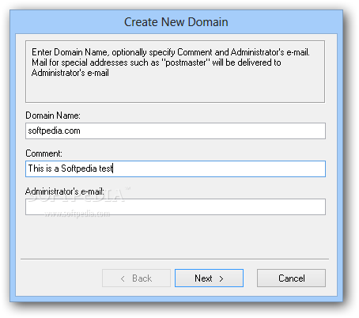Click inside the instruction text panel
359x318 pixels.
pos(175,71)
